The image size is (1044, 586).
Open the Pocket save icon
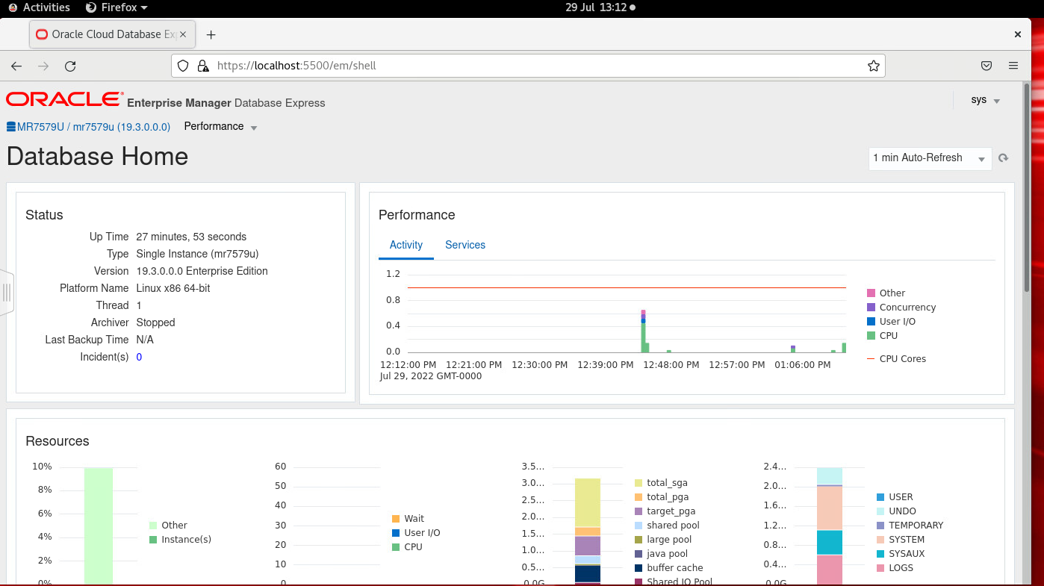(986, 66)
